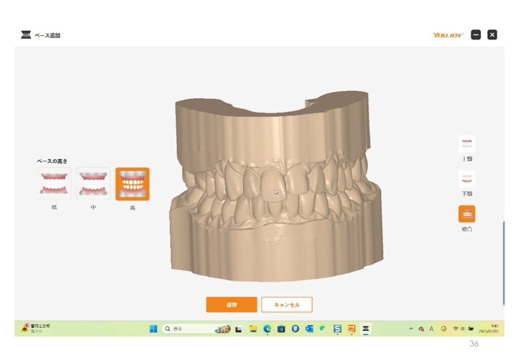
Task: Select the low (低) base height option
Action: 54,184
